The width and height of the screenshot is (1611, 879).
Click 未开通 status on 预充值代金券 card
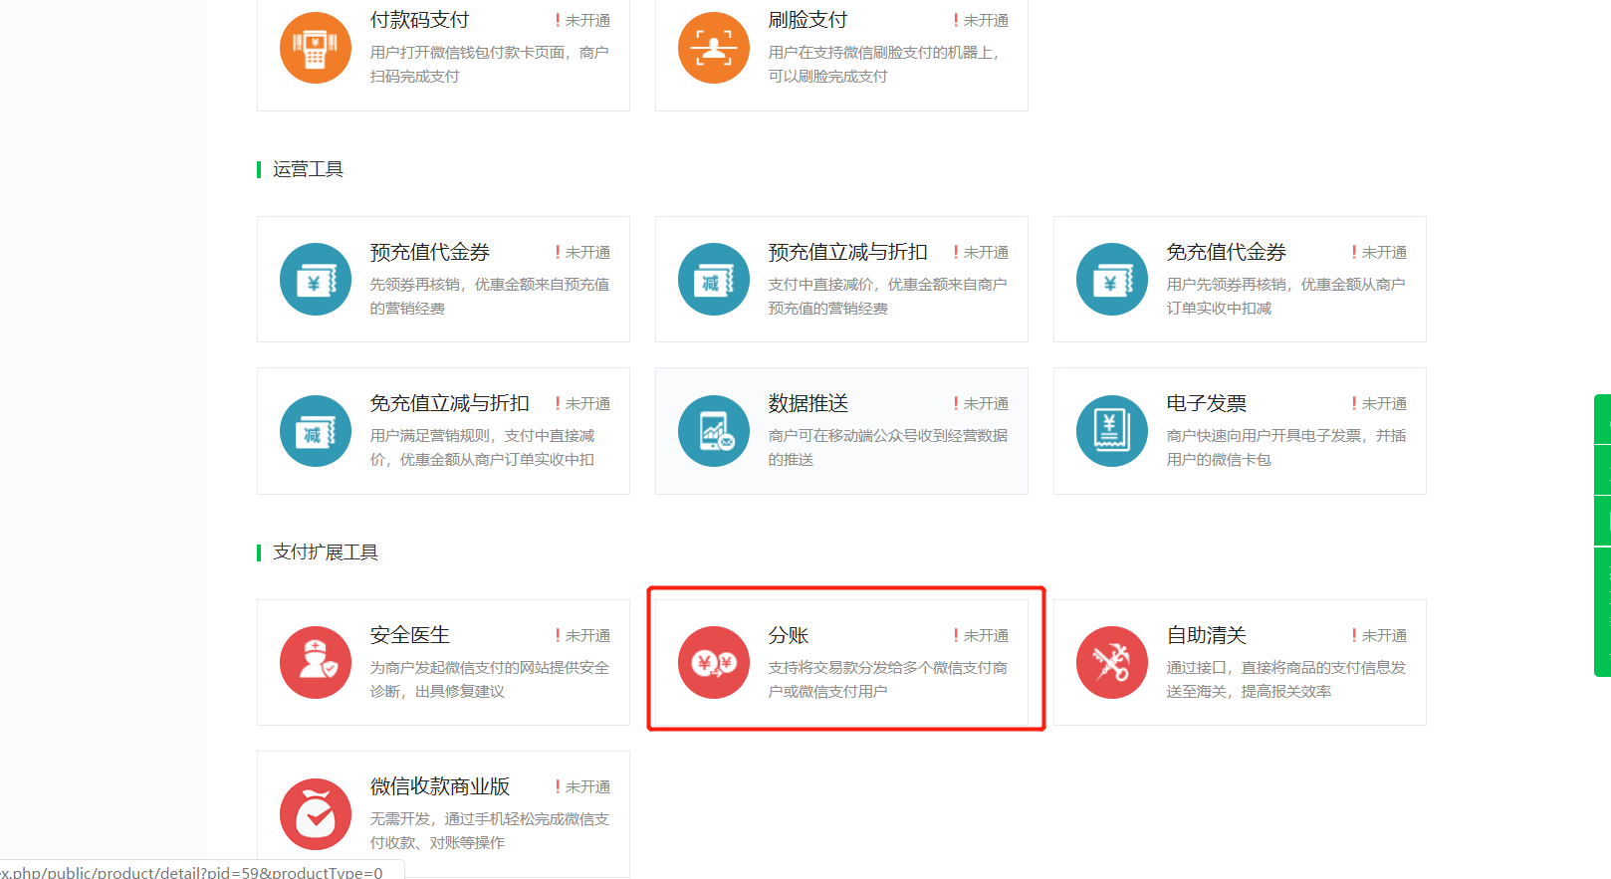(582, 253)
